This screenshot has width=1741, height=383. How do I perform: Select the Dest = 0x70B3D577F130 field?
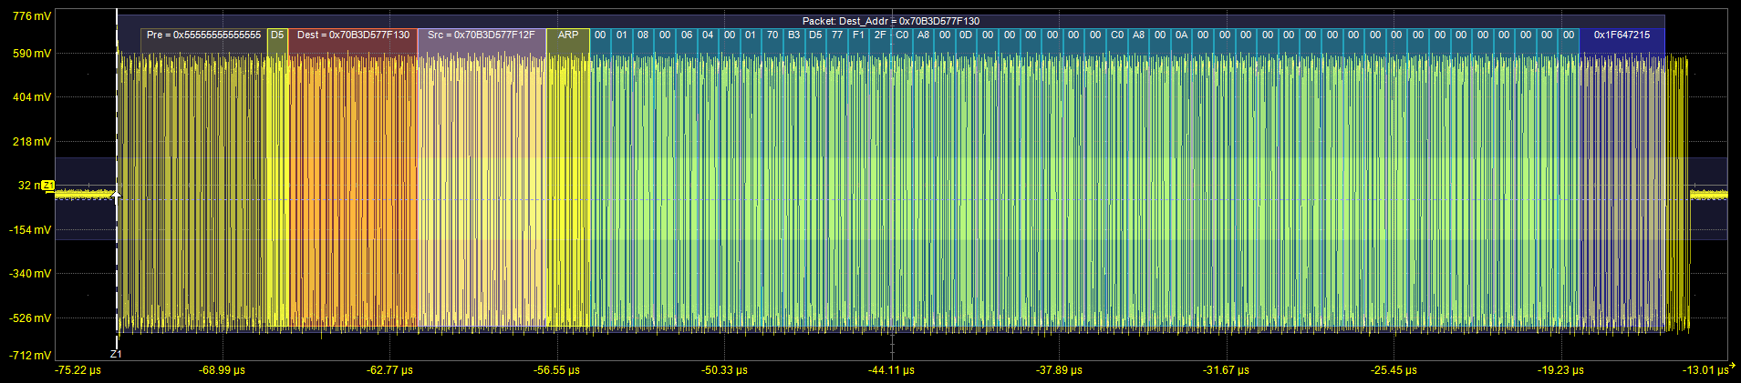(353, 35)
